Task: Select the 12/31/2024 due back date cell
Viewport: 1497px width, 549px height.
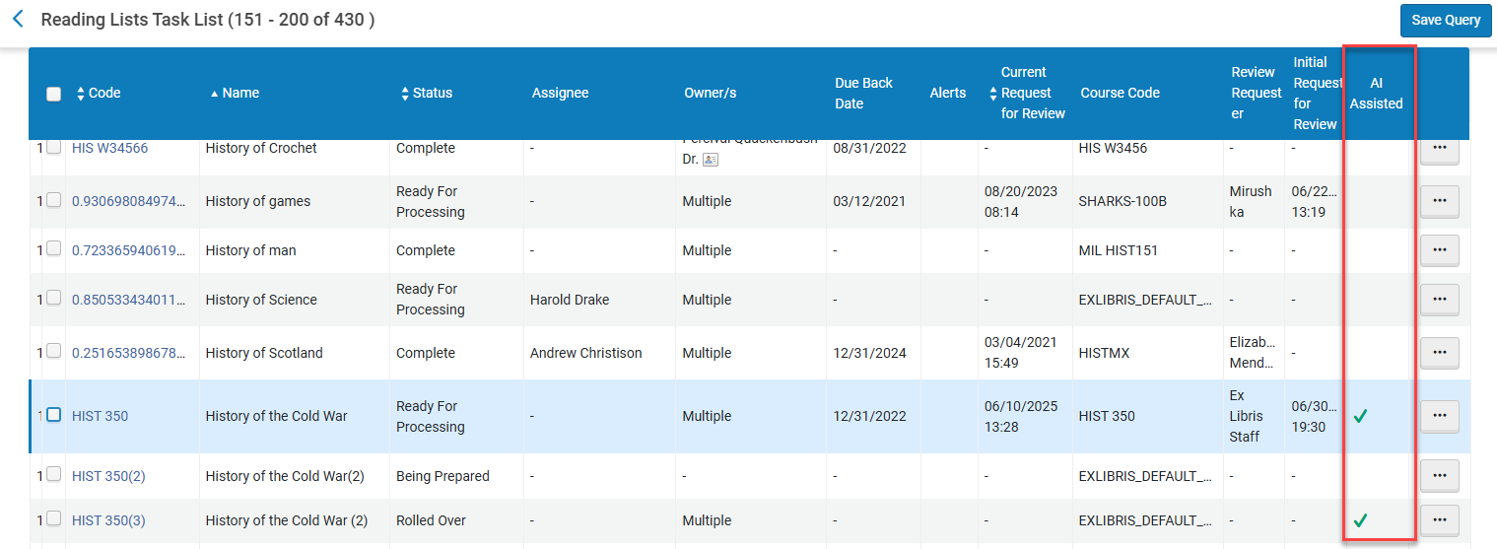Action: 869,353
